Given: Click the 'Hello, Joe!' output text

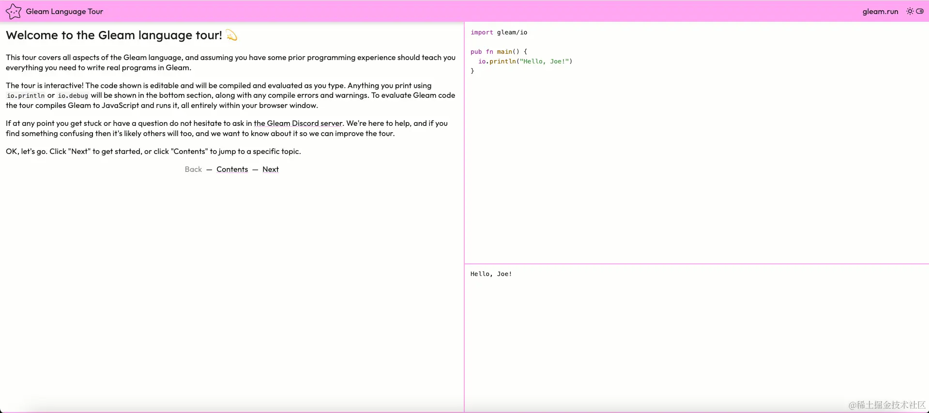Looking at the screenshot, I should (491, 274).
